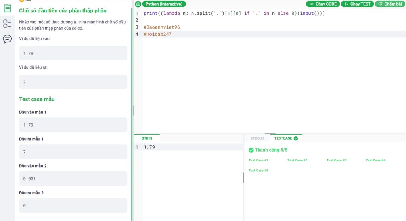Open the comments chat bubble icon
Viewport: 406px width, 221px height.
(7, 39)
